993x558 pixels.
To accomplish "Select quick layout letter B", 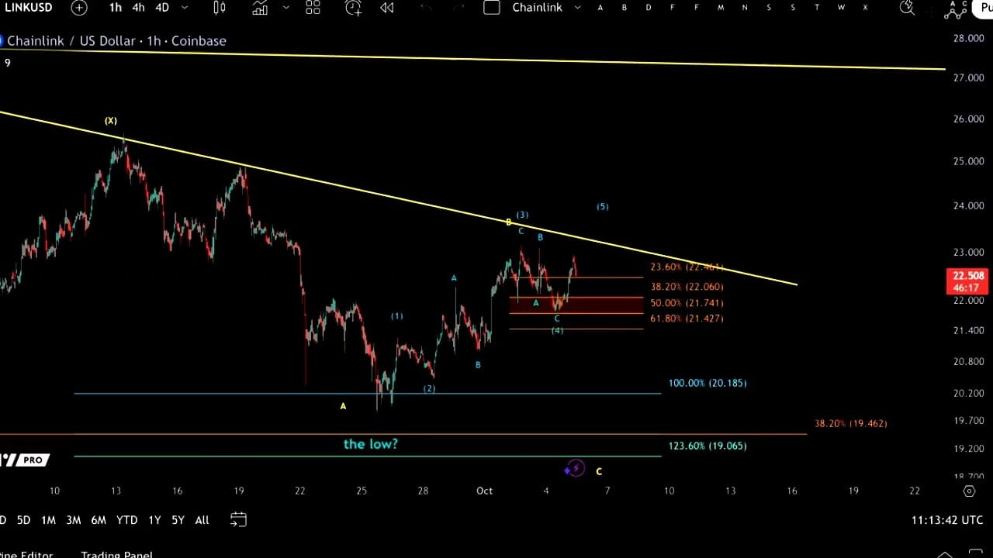I will [x=624, y=8].
